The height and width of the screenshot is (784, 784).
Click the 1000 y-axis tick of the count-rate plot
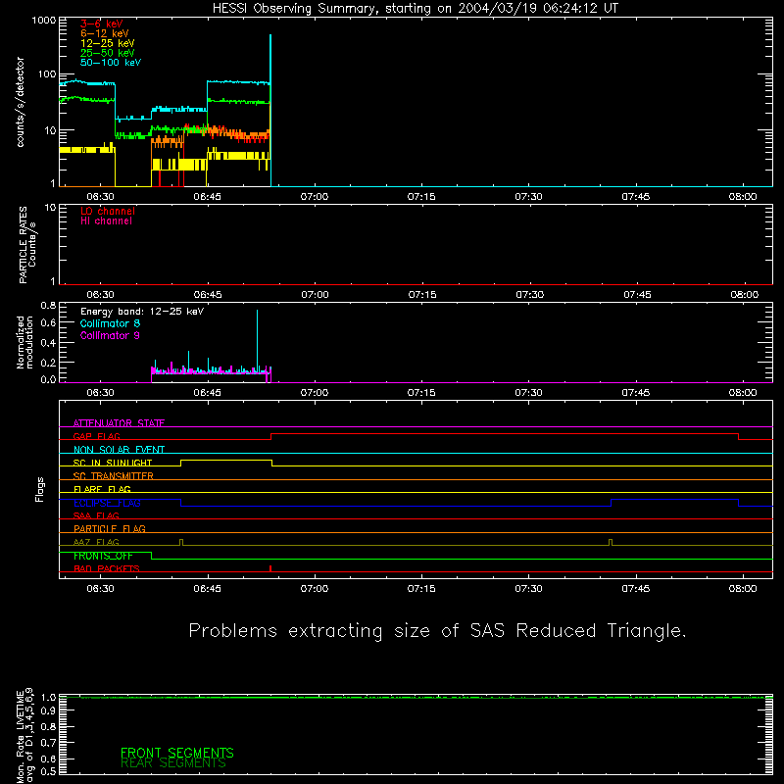point(44,21)
